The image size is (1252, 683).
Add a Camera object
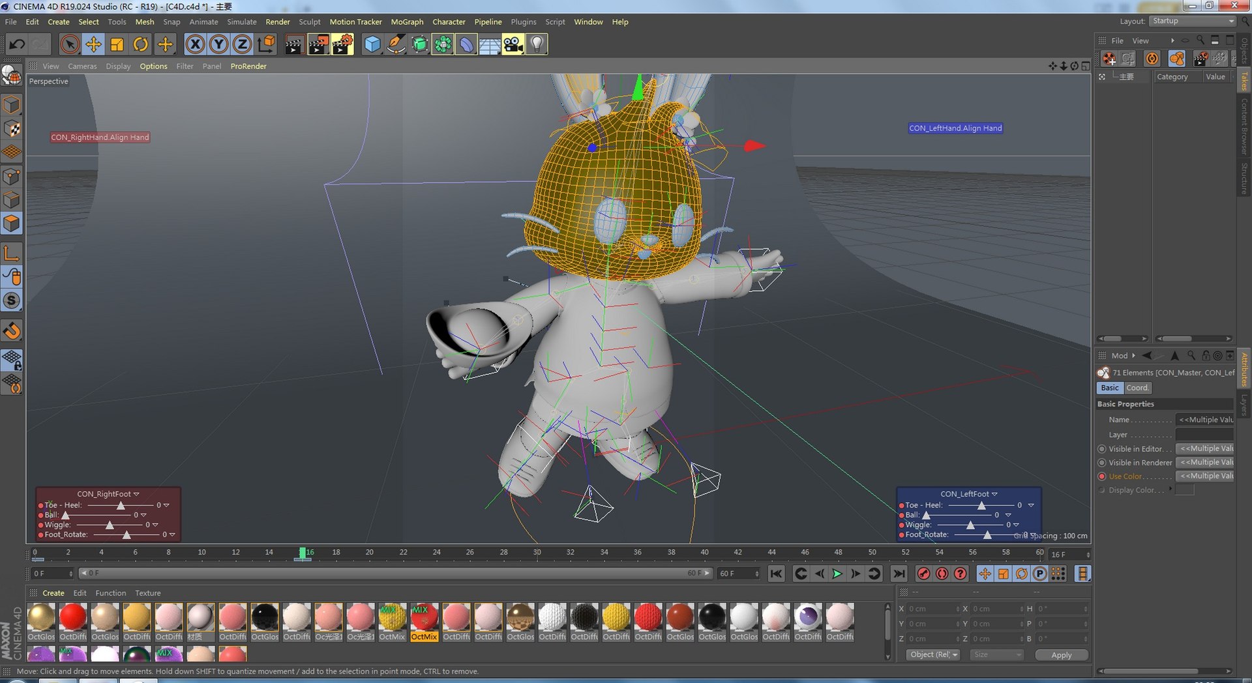[513, 44]
